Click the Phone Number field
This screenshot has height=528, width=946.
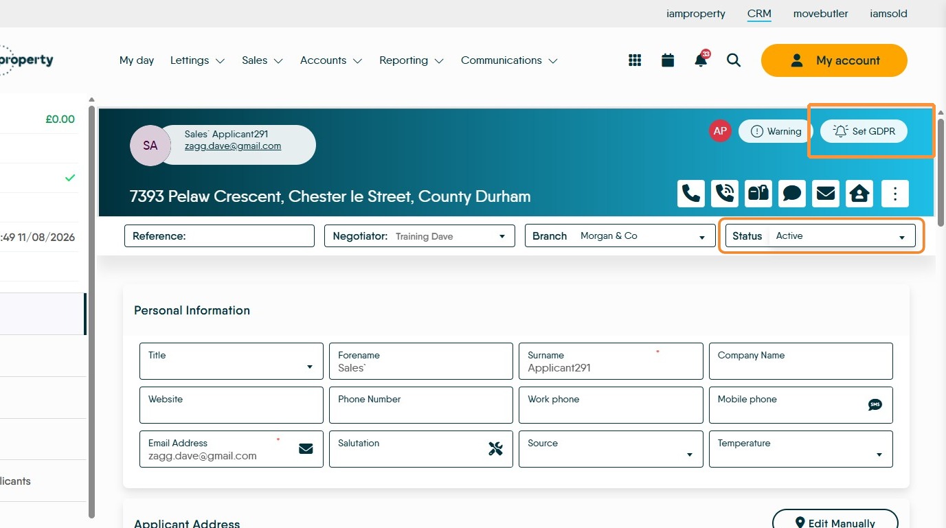click(x=421, y=405)
